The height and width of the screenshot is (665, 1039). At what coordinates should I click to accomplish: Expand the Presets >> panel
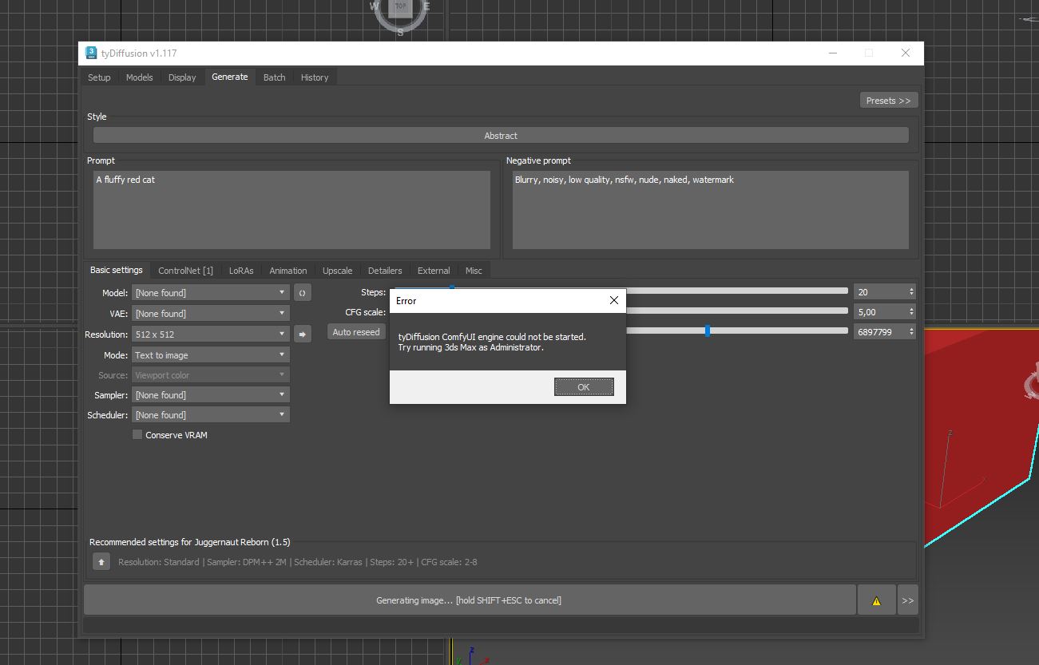pos(888,101)
